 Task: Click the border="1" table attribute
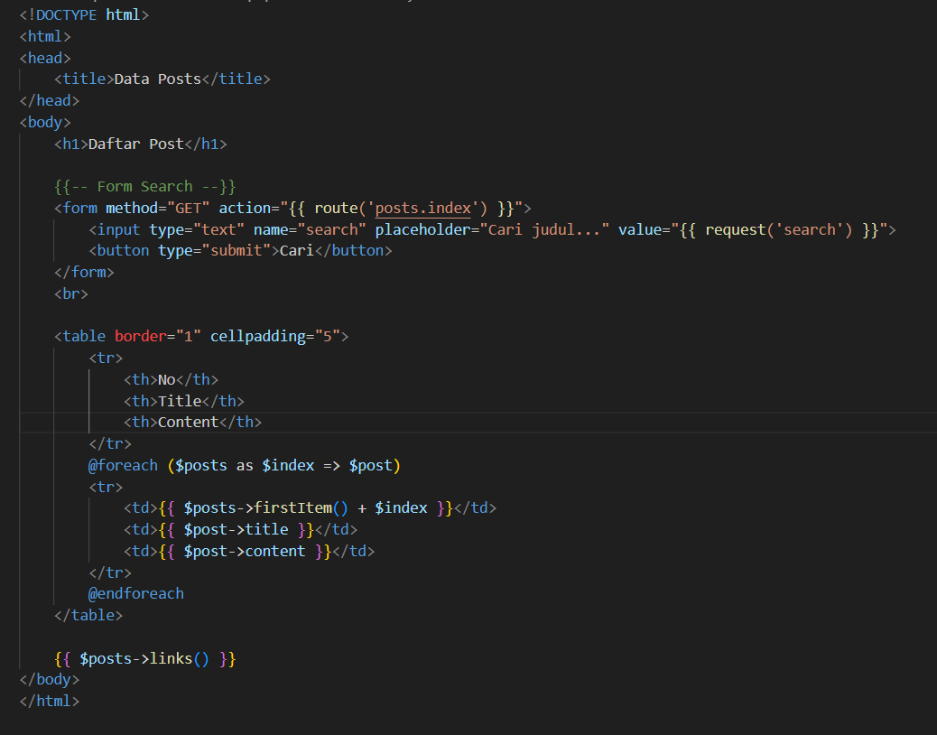[x=157, y=337]
